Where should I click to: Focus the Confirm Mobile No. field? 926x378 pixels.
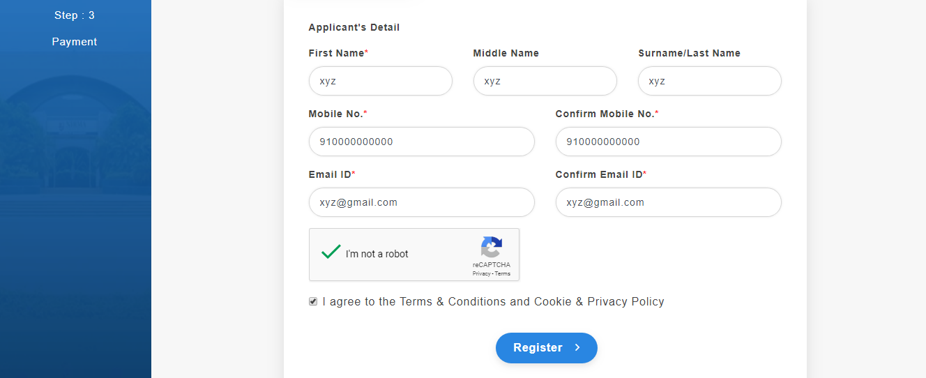(668, 142)
